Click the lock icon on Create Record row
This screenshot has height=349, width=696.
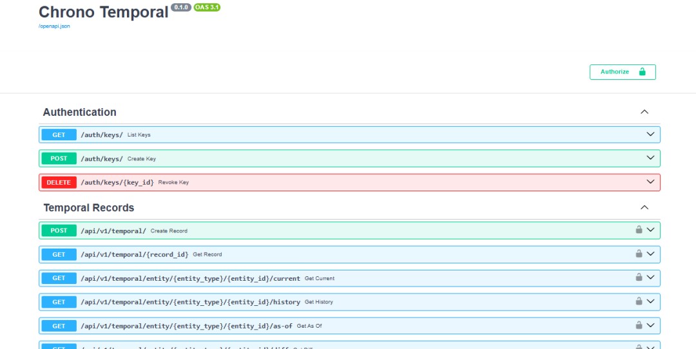639,229
